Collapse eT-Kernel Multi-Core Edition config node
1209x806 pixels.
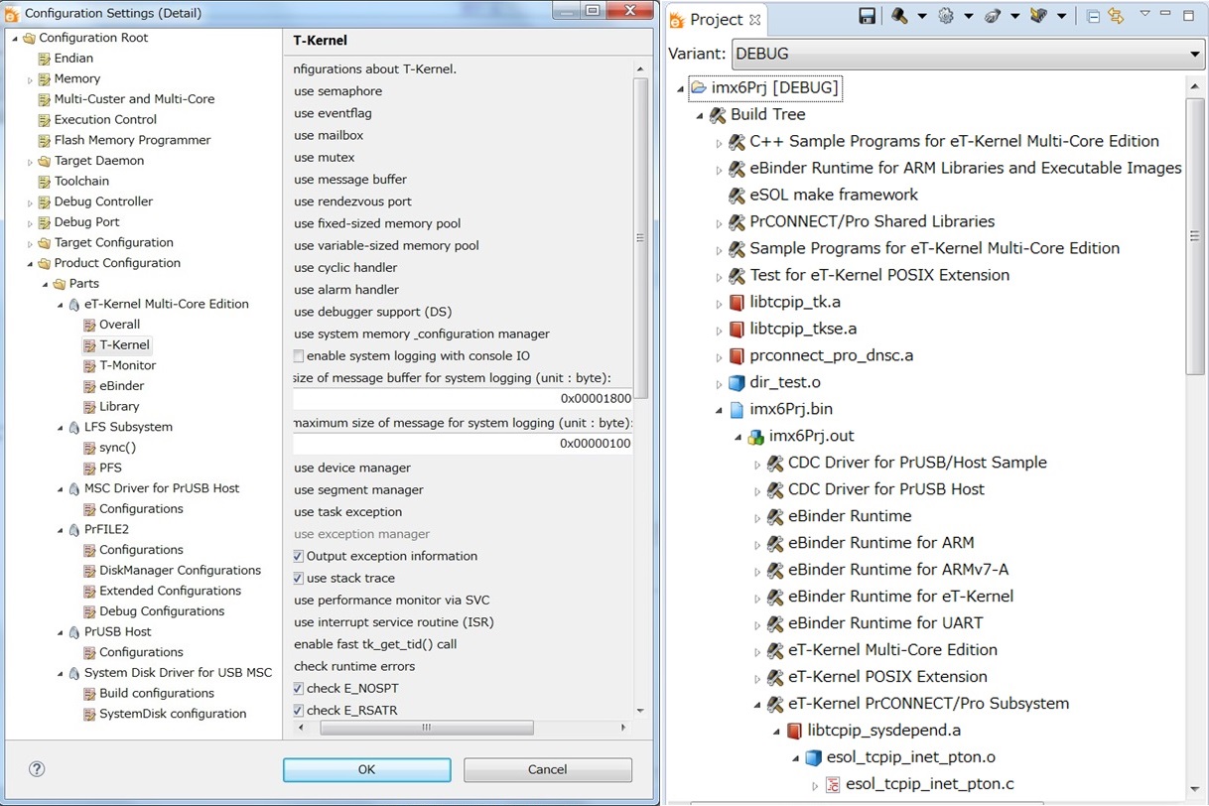click(x=61, y=305)
